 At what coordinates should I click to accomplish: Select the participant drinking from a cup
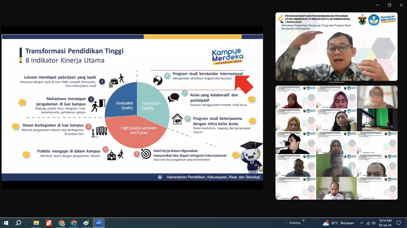(296, 143)
